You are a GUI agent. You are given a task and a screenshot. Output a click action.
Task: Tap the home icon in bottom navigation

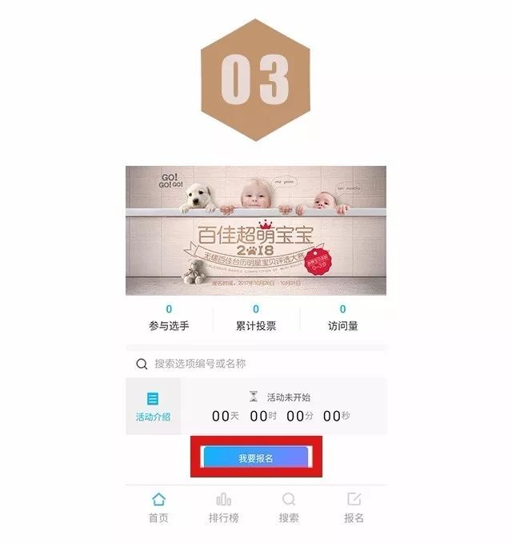(158, 499)
